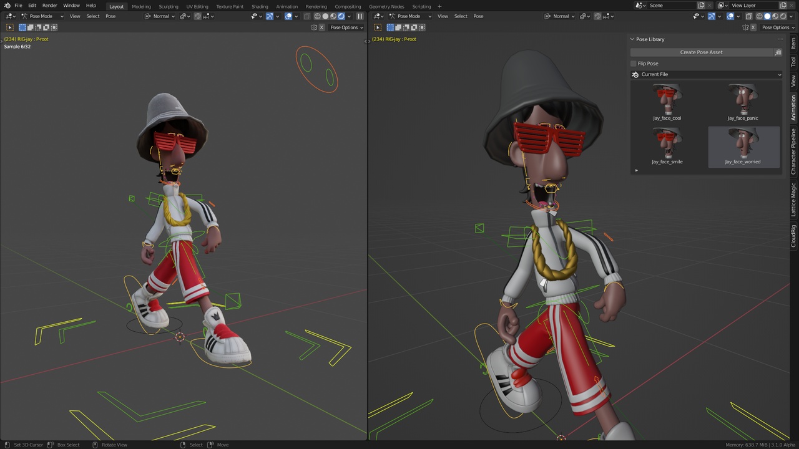The image size is (799, 449).
Task: Select the Material Preview shading sphere
Action: (333, 16)
